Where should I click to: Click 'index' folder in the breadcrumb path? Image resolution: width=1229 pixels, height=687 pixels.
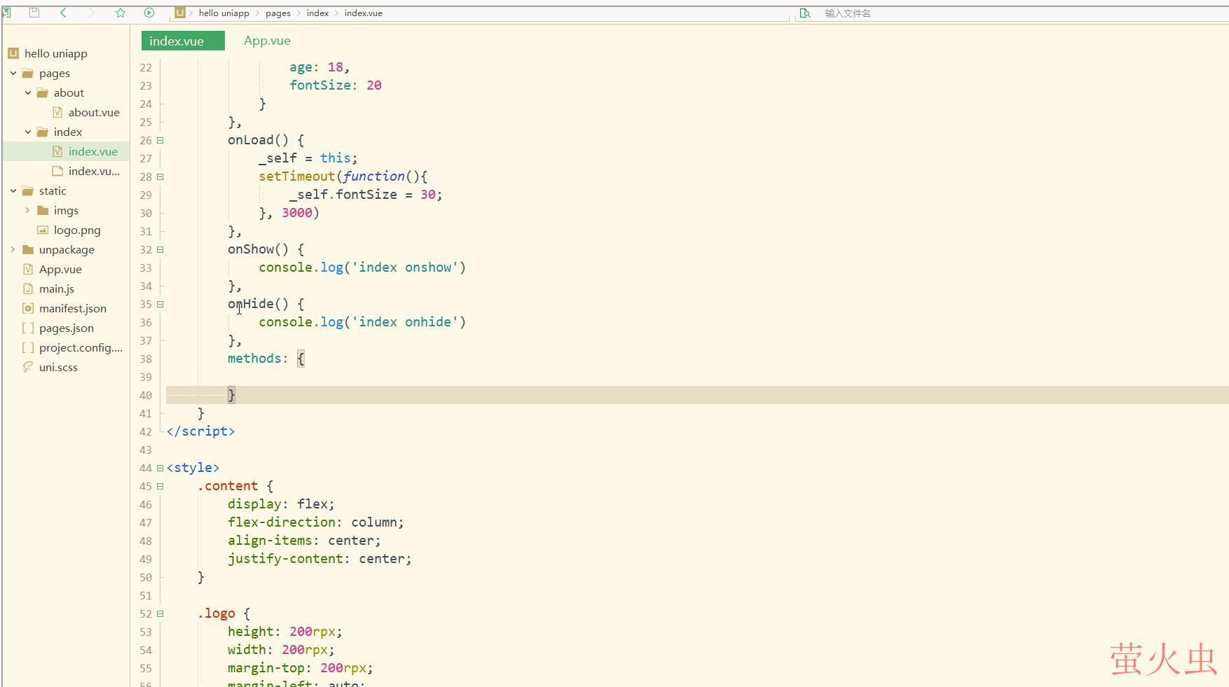pyautogui.click(x=317, y=13)
